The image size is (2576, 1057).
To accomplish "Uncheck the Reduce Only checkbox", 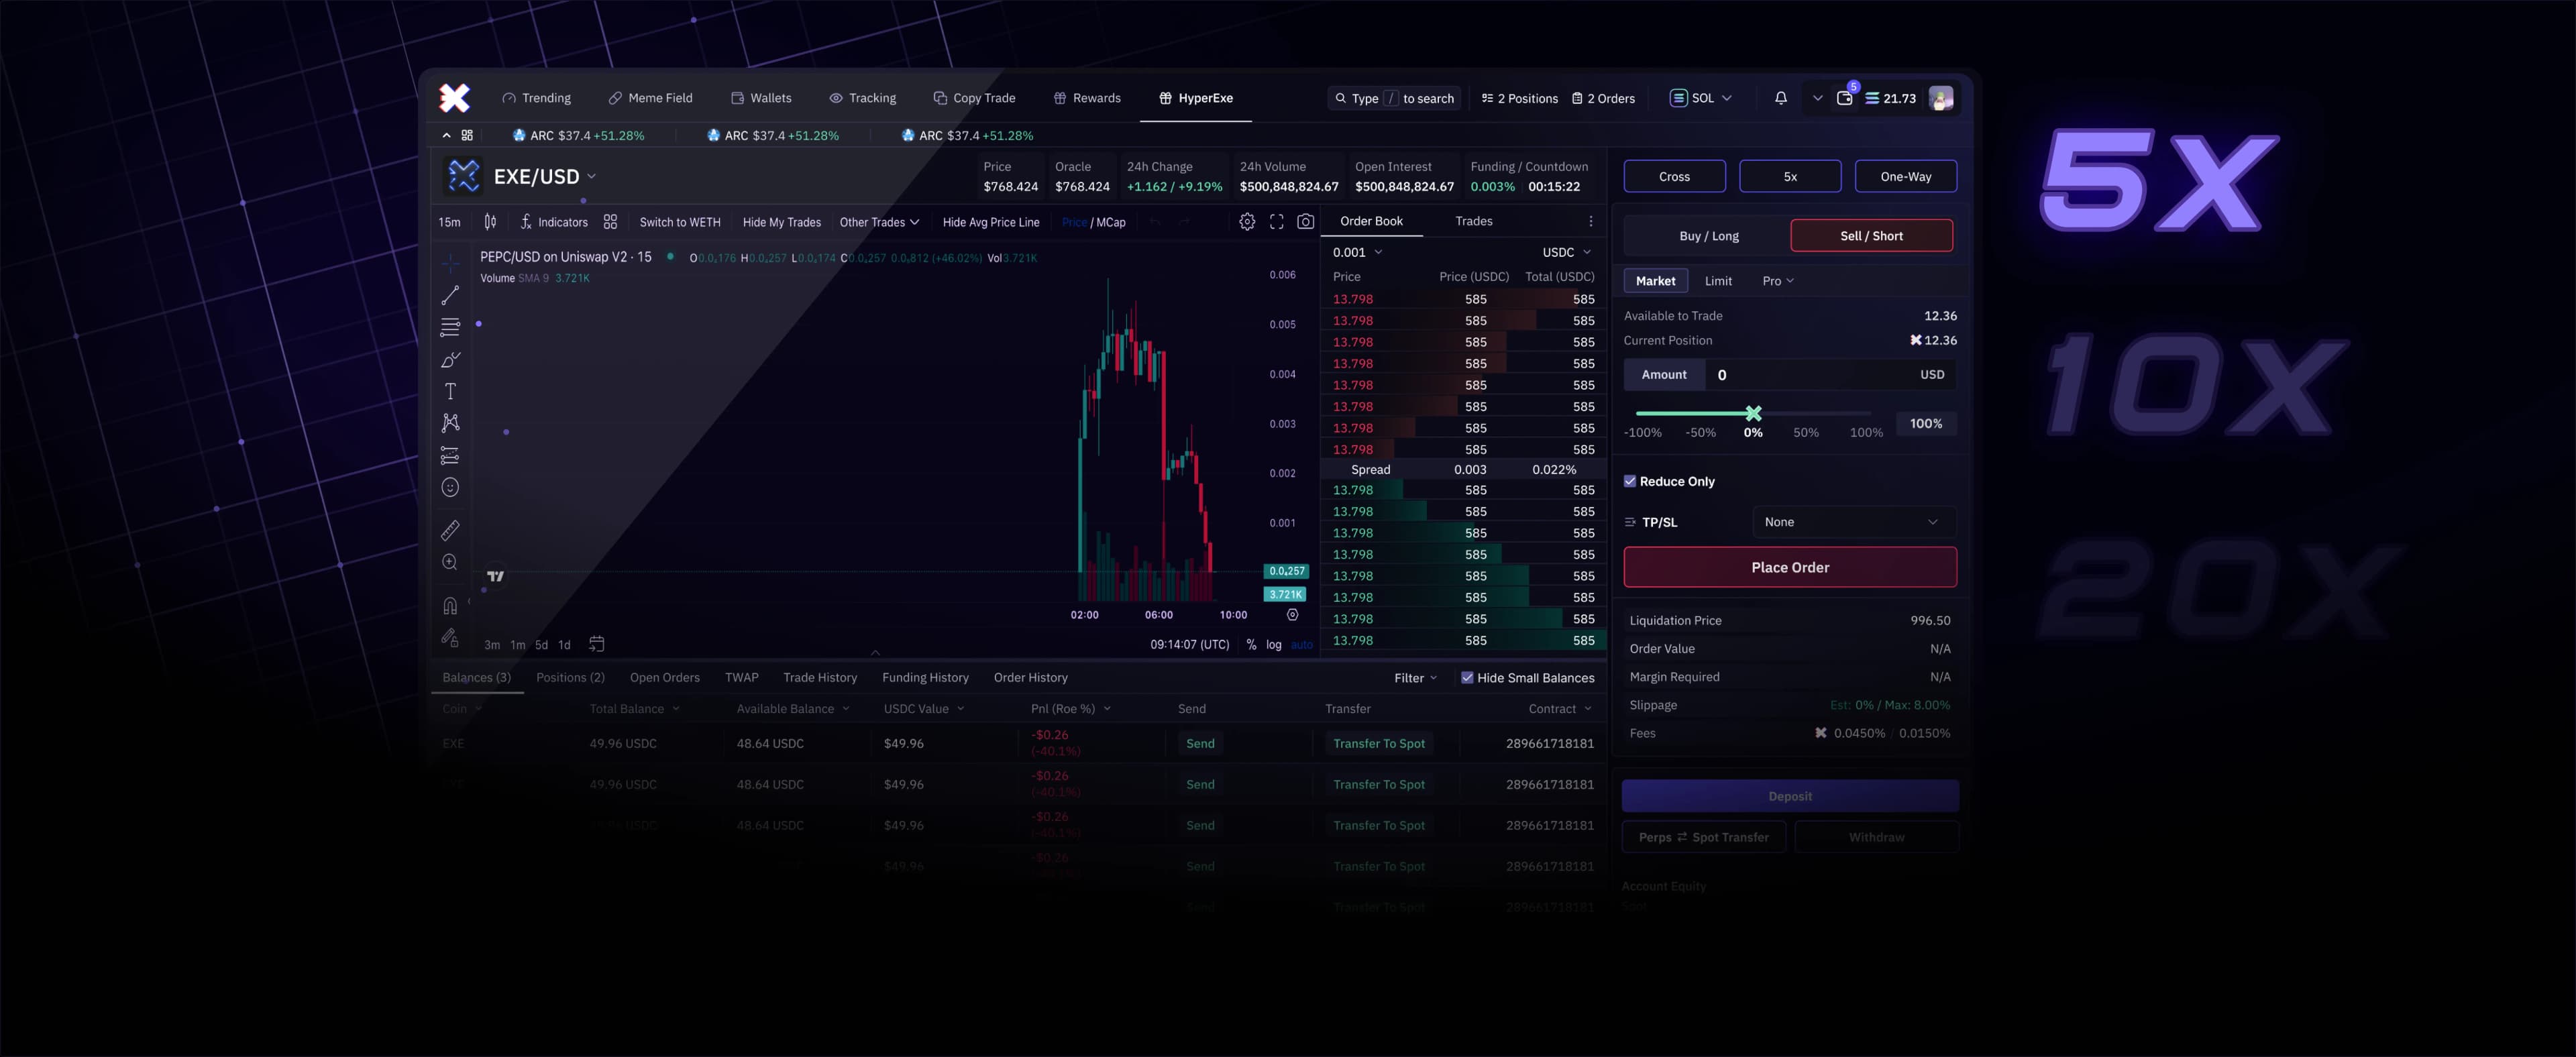I will tap(1630, 481).
